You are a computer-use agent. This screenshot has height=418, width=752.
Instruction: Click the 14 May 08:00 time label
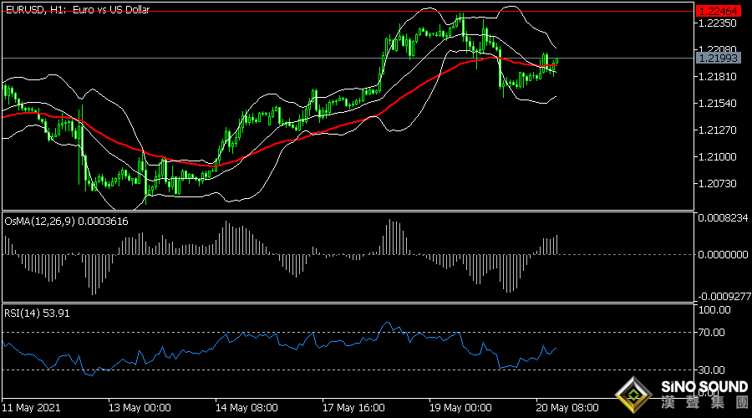point(246,409)
